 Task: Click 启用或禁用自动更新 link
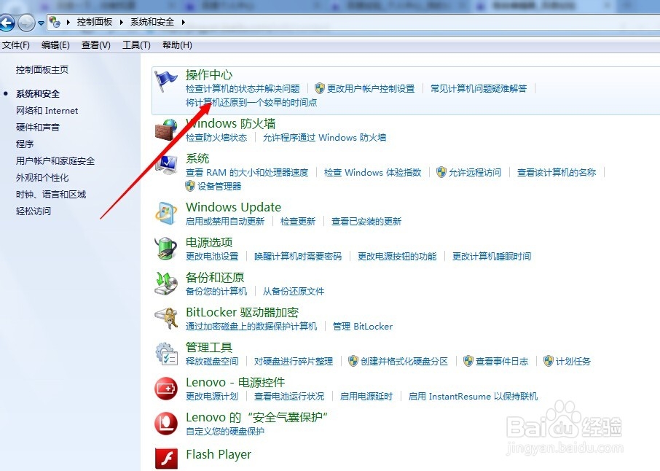[225, 221]
